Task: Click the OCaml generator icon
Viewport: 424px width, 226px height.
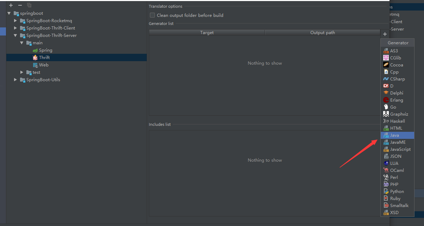Action: [386, 170]
